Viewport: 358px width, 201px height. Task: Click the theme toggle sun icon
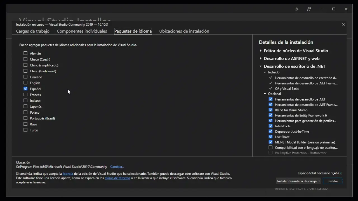[297, 9]
